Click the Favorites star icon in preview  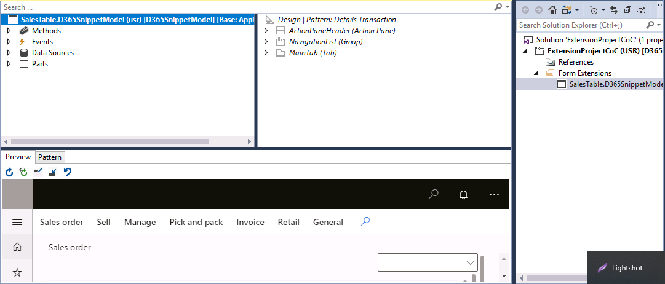17,272
